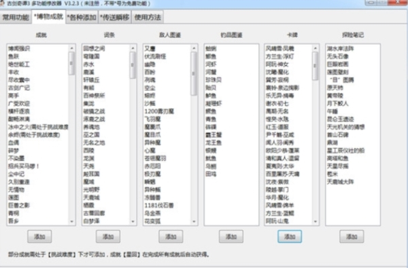Select 1200 entry in the 敌人图鉴 list
The width and height of the screenshot is (408, 268).
tap(159, 111)
